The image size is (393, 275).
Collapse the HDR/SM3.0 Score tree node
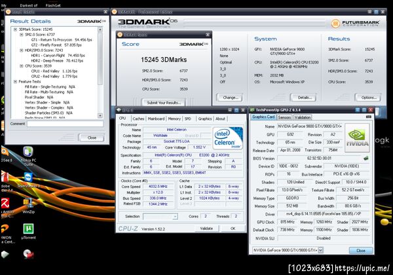(x=22, y=50)
